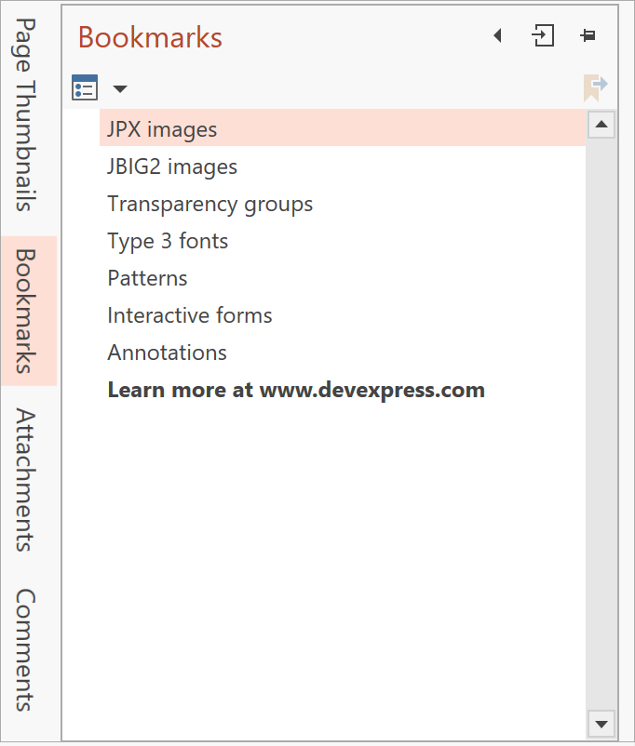Go to Transparency groups bookmark
This screenshot has width=635, height=746.
coord(209,204)
